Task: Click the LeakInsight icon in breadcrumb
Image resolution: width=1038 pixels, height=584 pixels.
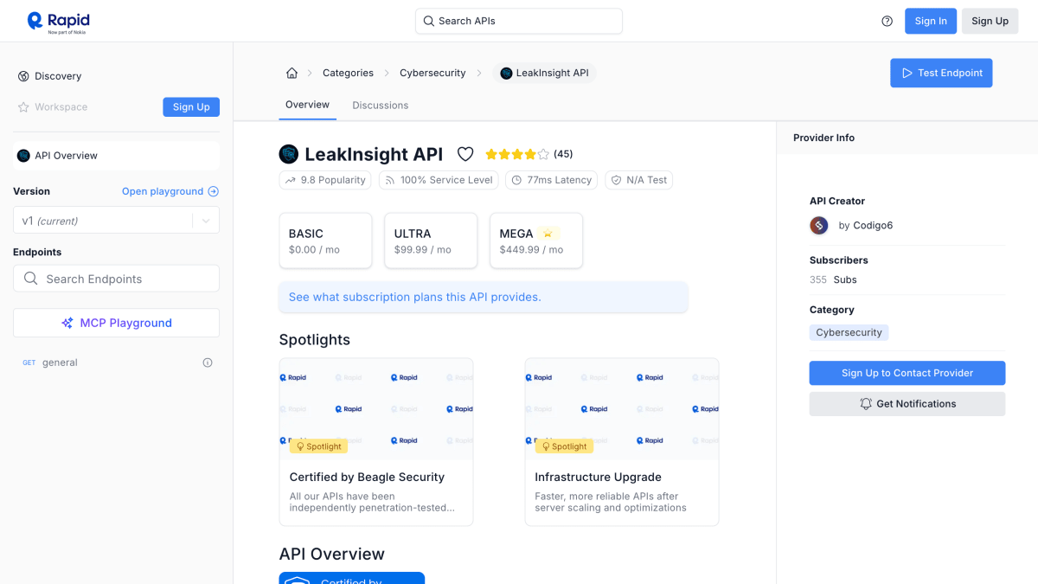Action: tap(506, 73)
